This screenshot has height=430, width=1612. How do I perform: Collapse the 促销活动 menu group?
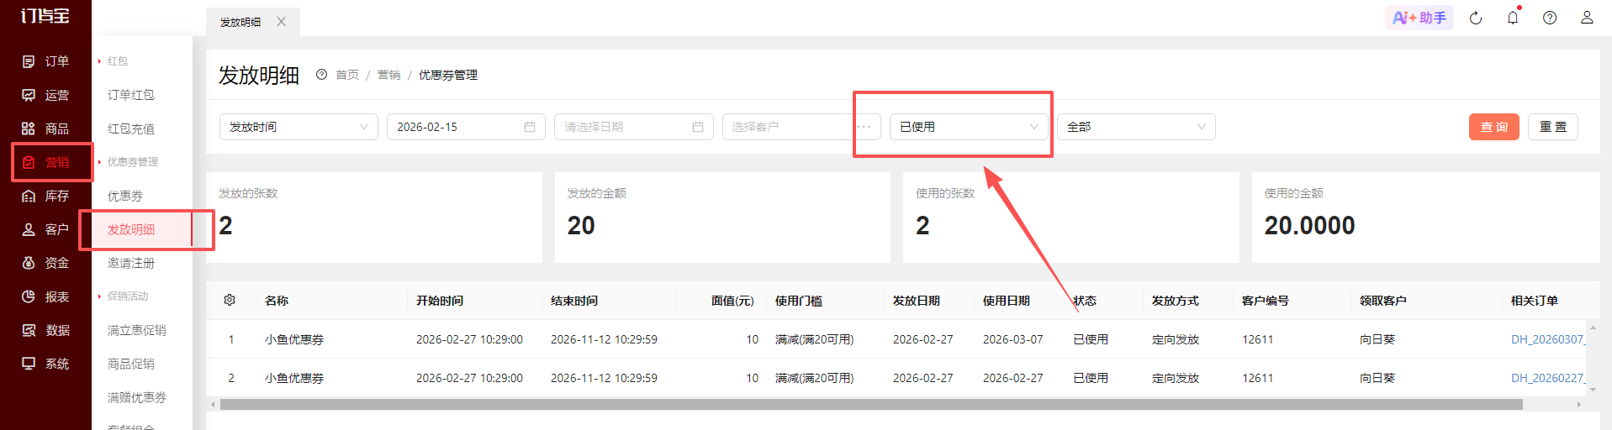[x=127, y=296]
